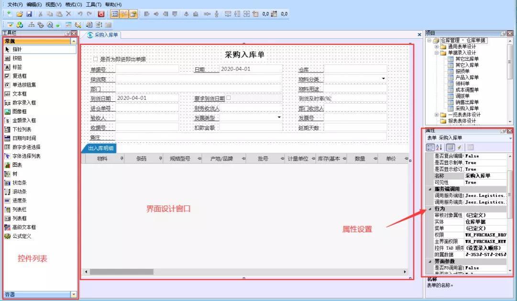Collapse the 行为 property category
This screenshot has width=517, height=301.
(x=429, y=209)
